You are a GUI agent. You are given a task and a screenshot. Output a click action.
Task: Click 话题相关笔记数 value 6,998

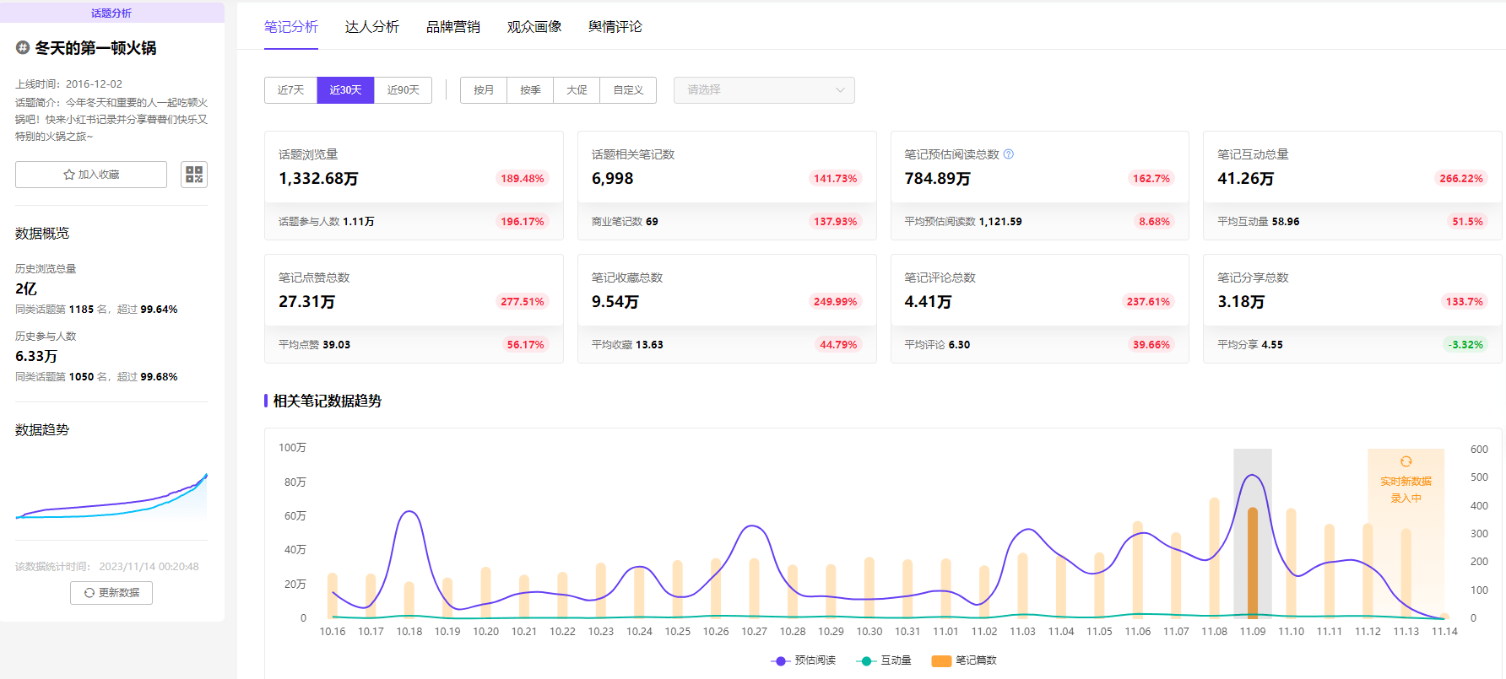click(612, 179)
